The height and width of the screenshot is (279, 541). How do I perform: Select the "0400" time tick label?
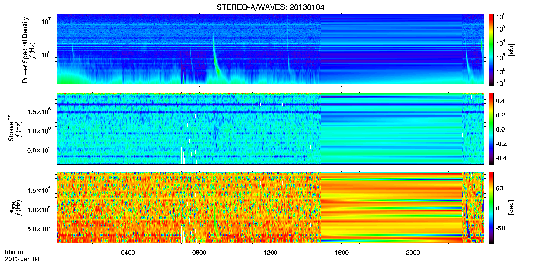tap(128, 253)
